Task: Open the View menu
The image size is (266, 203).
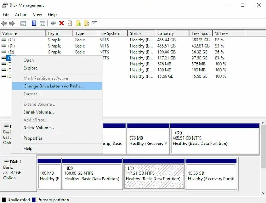Action: 38,14
